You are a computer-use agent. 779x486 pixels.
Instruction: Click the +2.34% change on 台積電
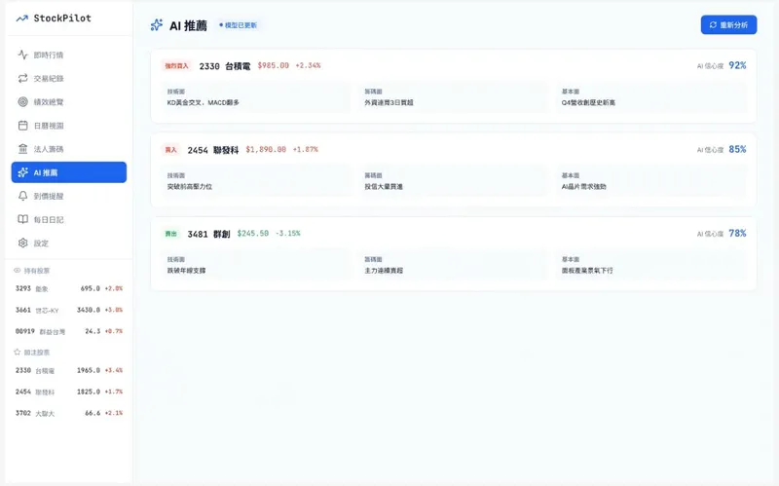(308, 65)
